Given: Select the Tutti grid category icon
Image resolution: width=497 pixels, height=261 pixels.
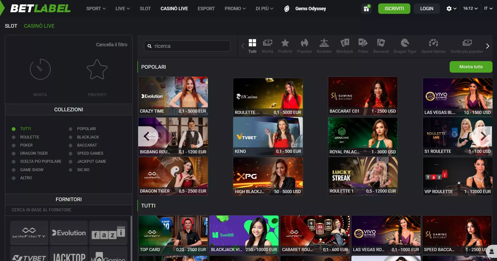Looking at the screenshot, I should [252, 43].
